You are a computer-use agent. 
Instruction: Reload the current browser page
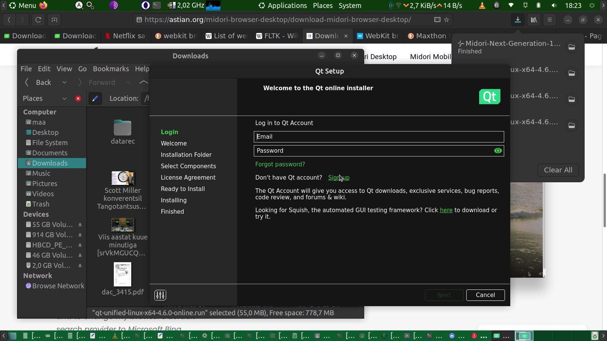[x=38, y=20]
